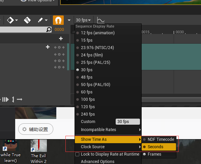
Task: Toggle the orange magnet snapping button
Action: [x=58, y=20]
